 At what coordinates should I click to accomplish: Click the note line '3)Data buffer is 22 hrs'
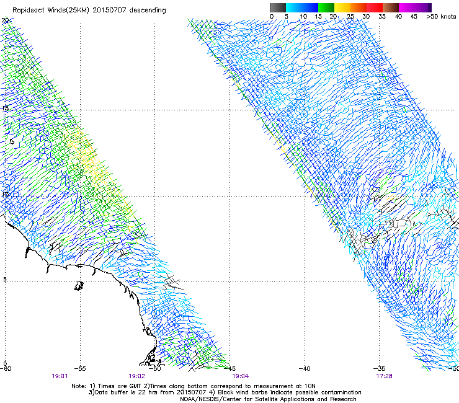225,392
